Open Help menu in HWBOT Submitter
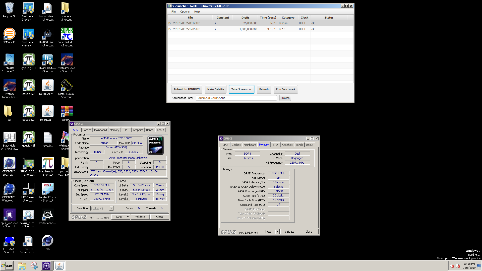Screen dimensions: 482x271 coord(197,12)
